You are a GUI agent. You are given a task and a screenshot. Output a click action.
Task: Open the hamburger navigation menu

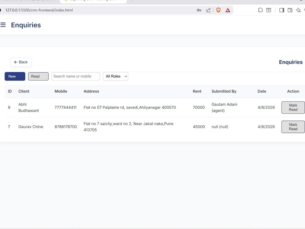point(3,25)
